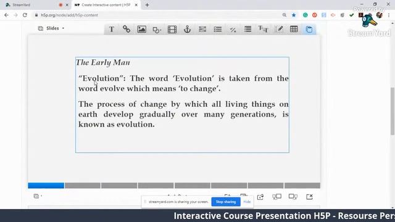This screenshot has width=395, height=222.
Task: Insert a Table from the toolbar
Action: click(x=294, y=29)
